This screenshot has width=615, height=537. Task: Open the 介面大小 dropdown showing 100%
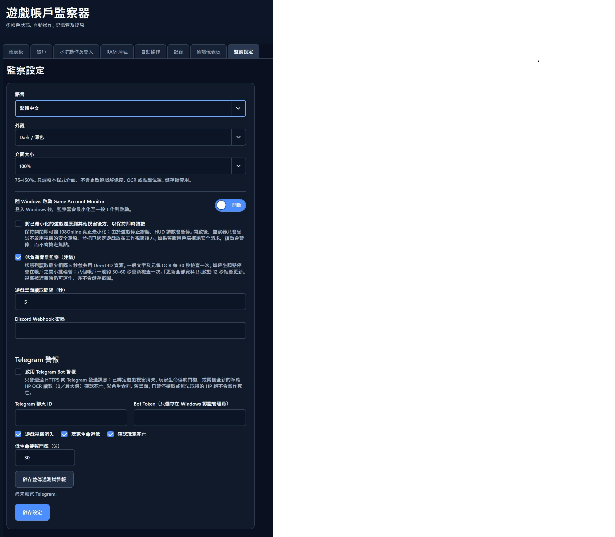click(130, 166)
